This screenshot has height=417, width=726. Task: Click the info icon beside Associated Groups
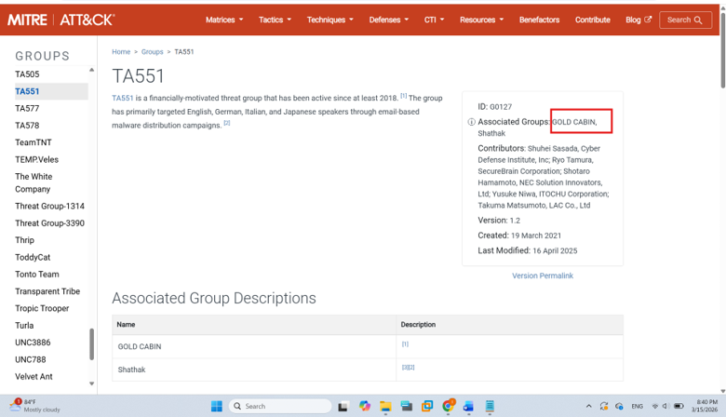(471, 122)
